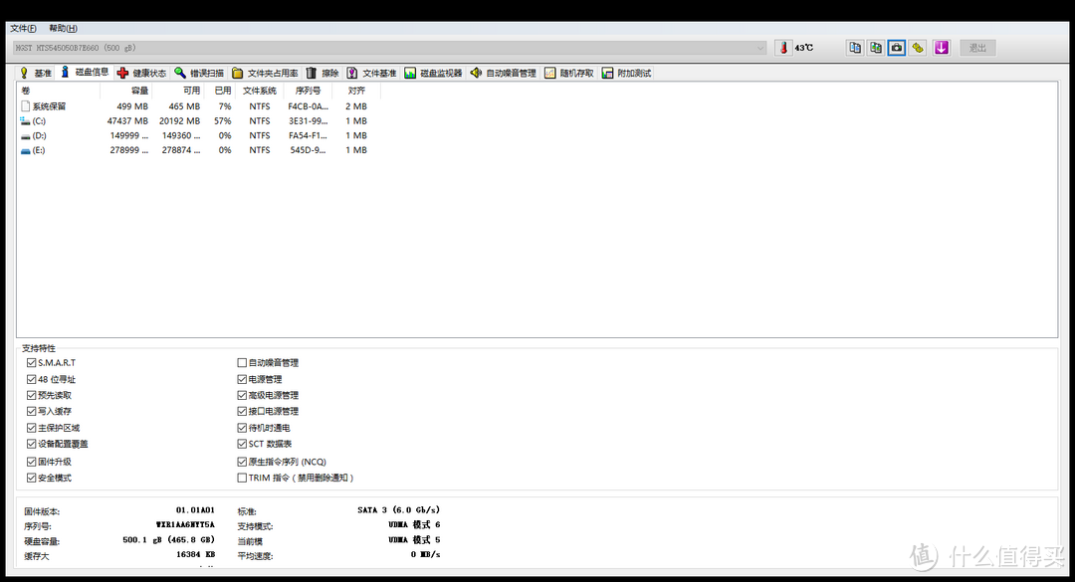
Task: Click the 499 MB capacity cell
Action: click(132, 106)
